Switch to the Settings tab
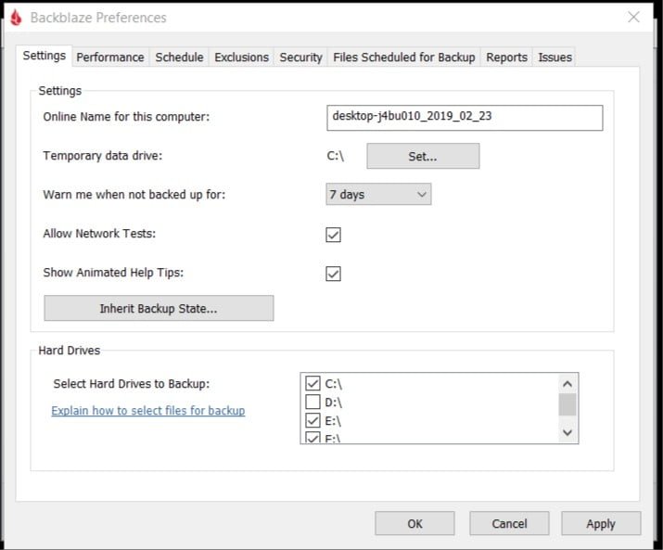Viewport: 663px width, 550px height. 44,56
